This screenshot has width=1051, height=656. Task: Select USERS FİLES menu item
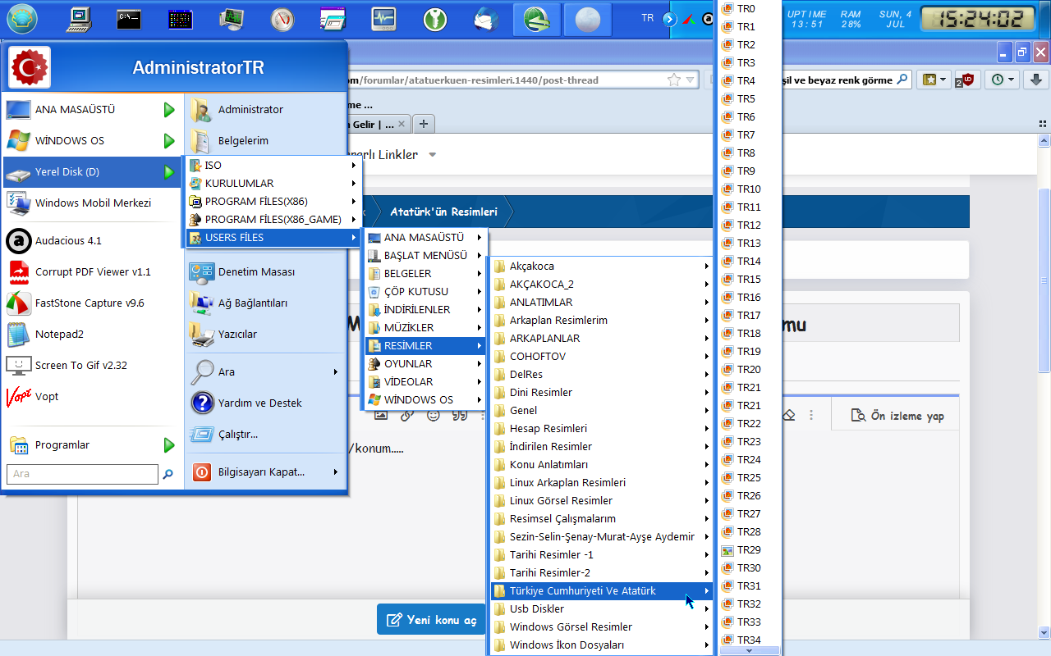click(272, 238)
